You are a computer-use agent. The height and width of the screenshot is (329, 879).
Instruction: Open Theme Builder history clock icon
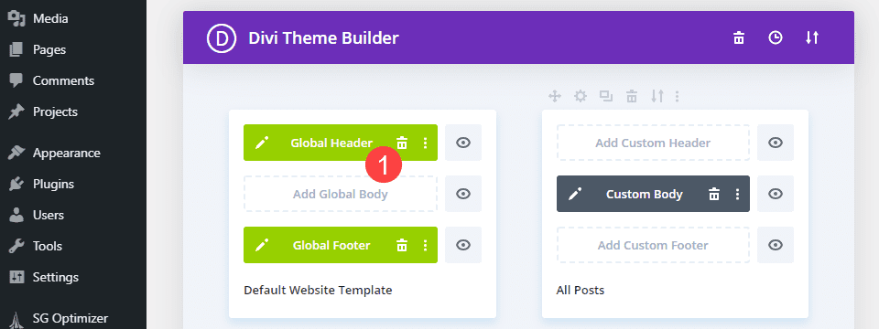tap(776, 38)
